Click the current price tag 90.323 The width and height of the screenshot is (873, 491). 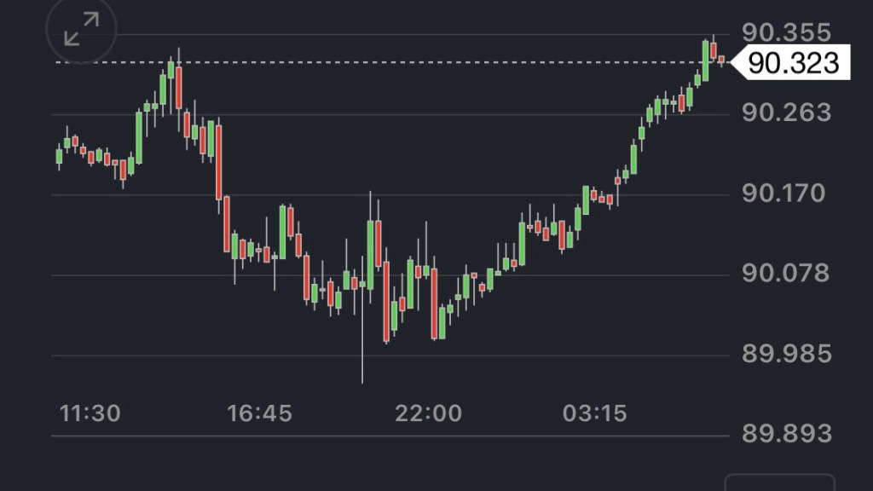793,62
